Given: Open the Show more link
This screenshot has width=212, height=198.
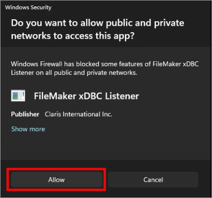Looking at the screenshot, I should (x=28, y=129).
